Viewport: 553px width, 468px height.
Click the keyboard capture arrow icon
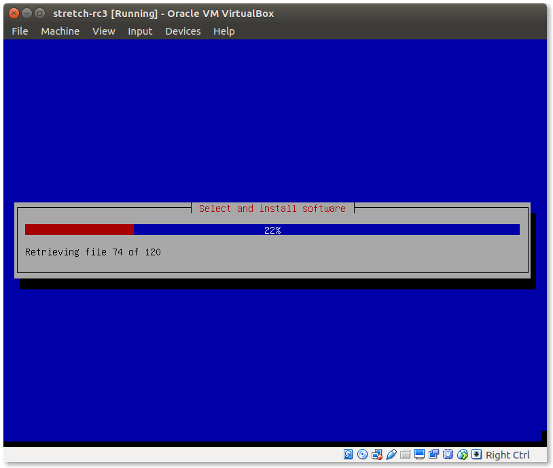click(x=476, y=454)
